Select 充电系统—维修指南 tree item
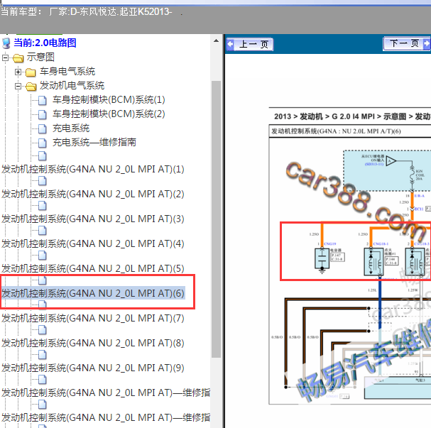 (x=94, y=142)
